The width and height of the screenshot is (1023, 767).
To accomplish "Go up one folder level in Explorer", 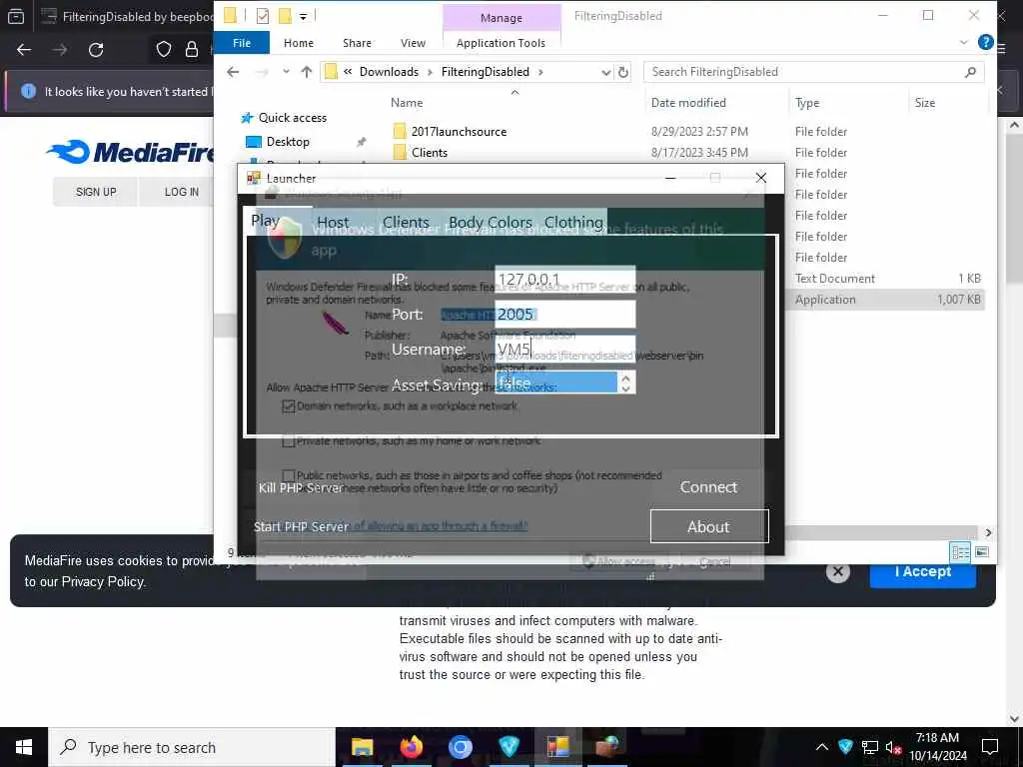I will coord(307,72).
